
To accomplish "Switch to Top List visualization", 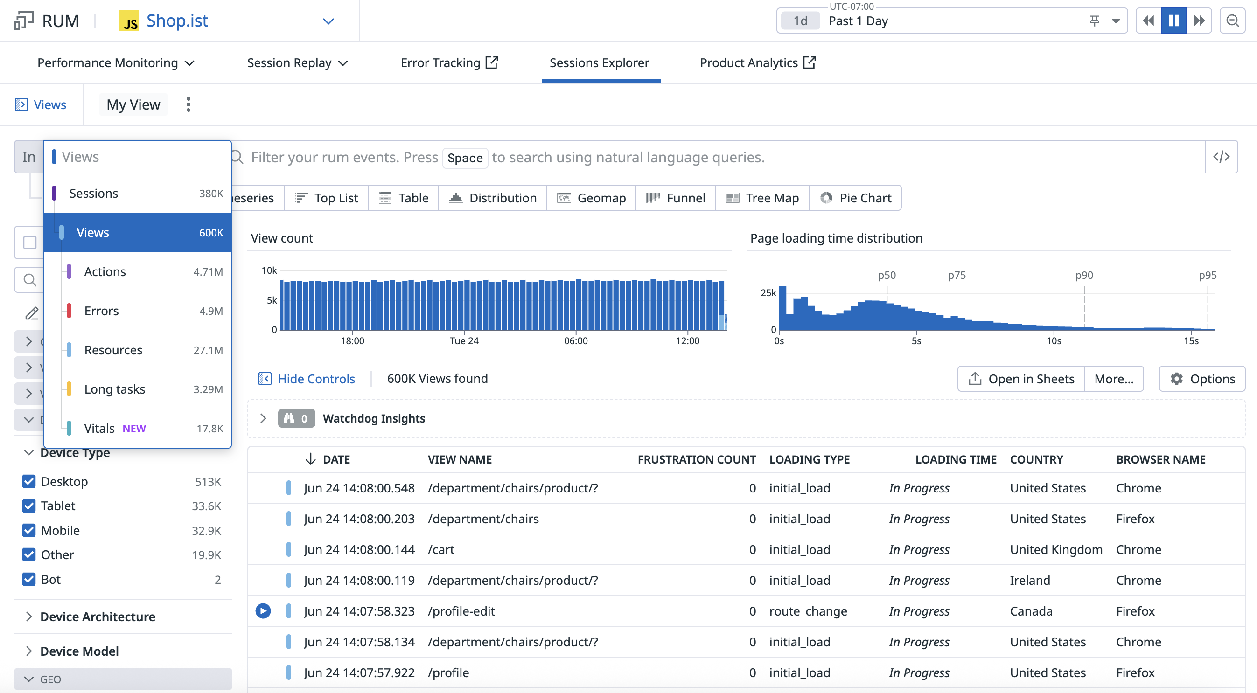I will tap(327, 198).
